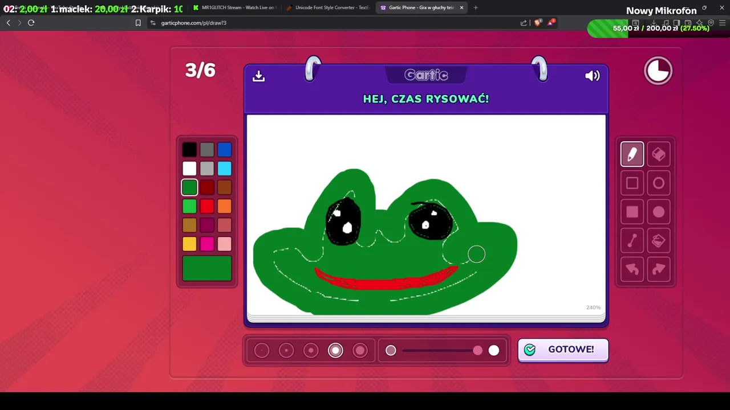Choose the yellow color swatch
This screenshot has height=410, width=730.
[189, 244]
